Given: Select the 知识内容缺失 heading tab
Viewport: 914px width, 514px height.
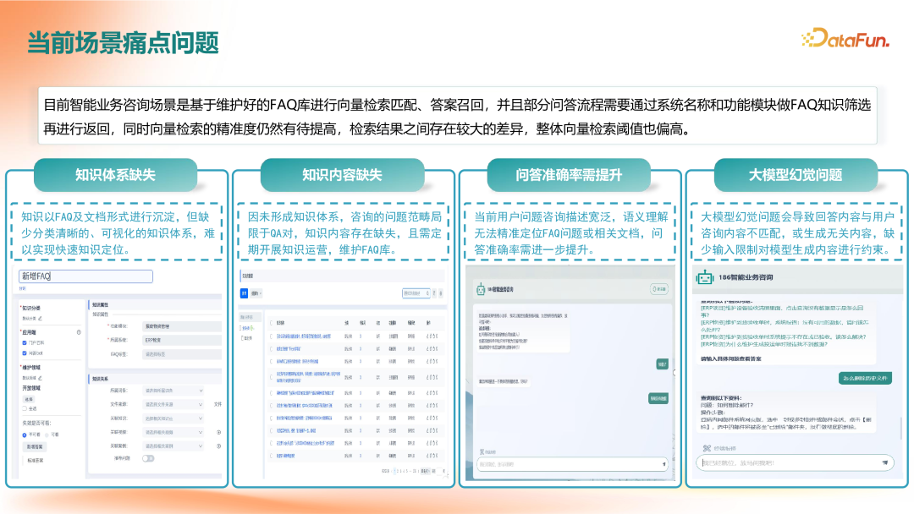Looking at the screenshot, I should click(342, 175).
